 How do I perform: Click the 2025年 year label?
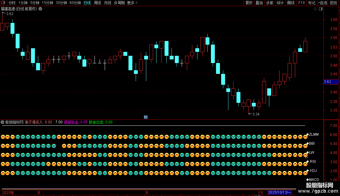pos(8,192)
